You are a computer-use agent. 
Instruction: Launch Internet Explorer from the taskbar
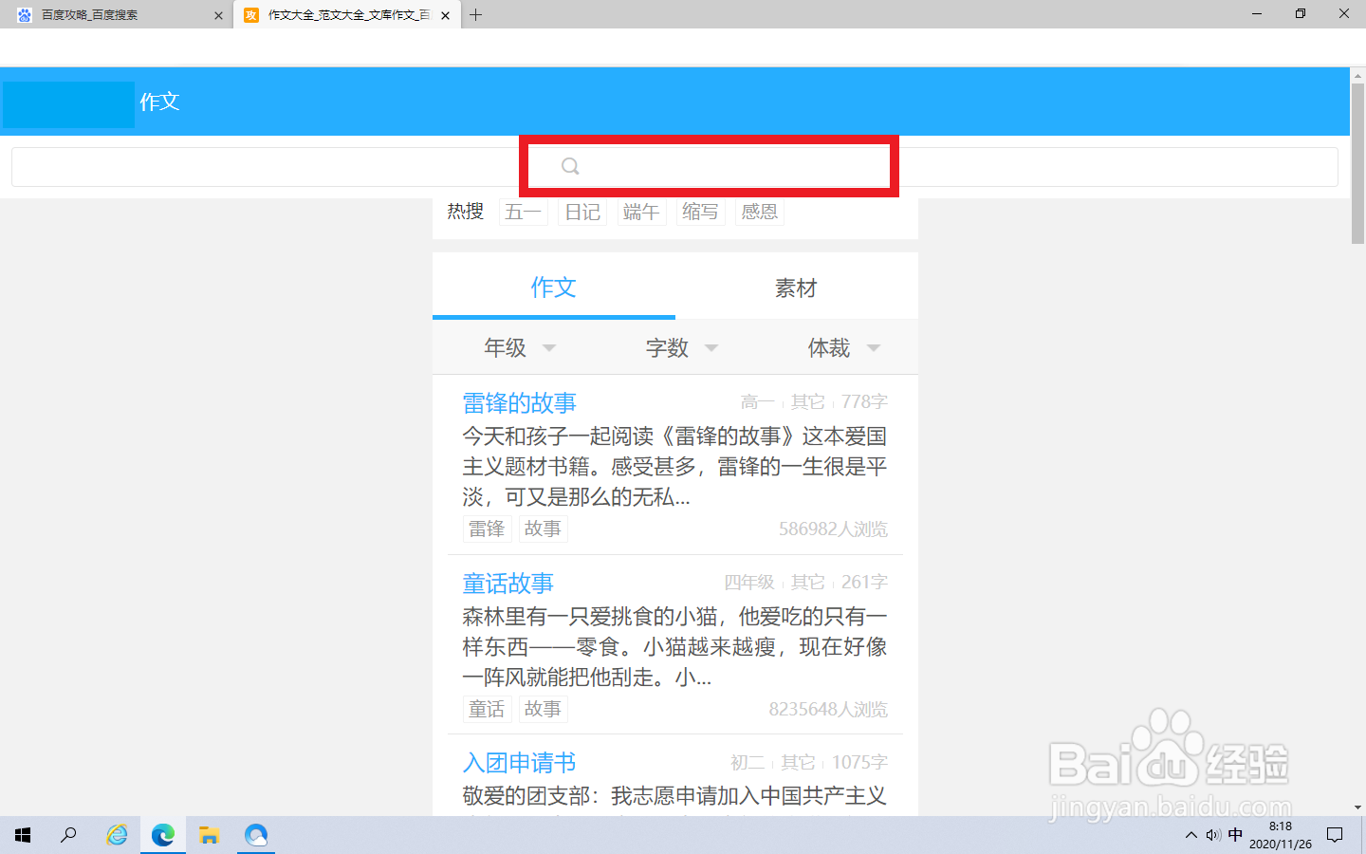116,835
